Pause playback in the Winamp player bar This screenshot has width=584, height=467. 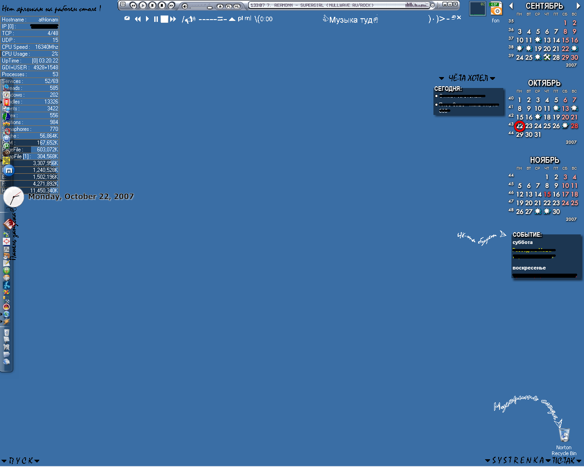152,5
